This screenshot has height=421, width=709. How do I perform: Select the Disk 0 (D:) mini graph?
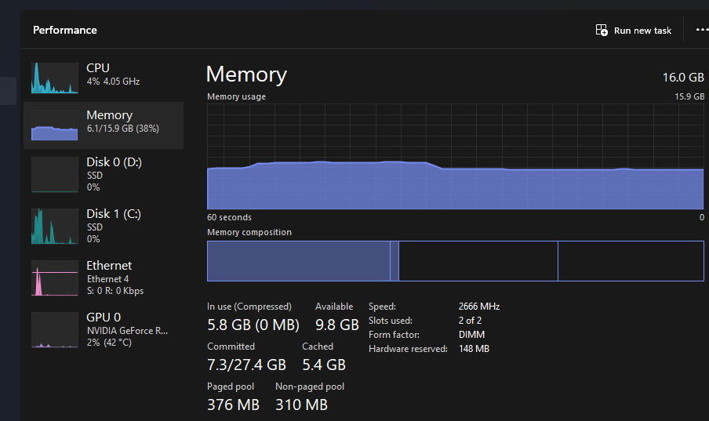coord(55,175)
